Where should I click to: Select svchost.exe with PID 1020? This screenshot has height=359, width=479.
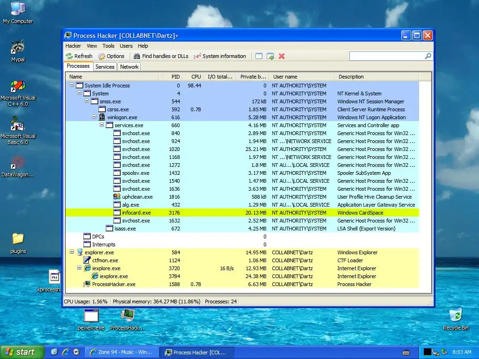tap(242, 149)
